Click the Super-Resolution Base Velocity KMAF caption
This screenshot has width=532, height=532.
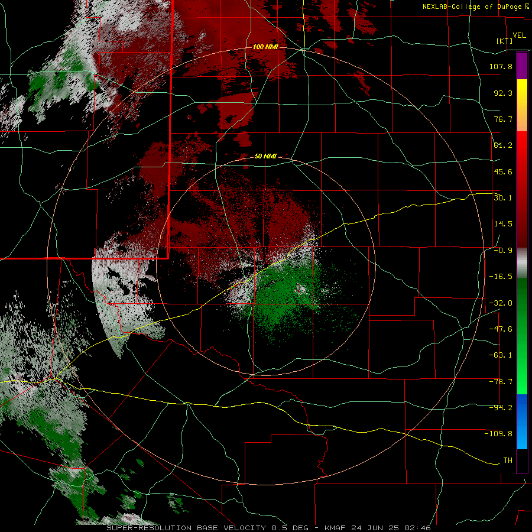coord(269,528)
